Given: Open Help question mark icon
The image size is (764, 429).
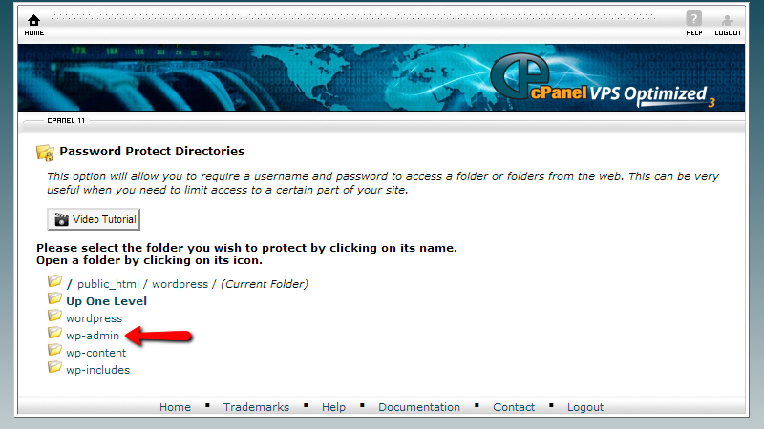Looking at the screenshot, I should click(x=694, y=19).
